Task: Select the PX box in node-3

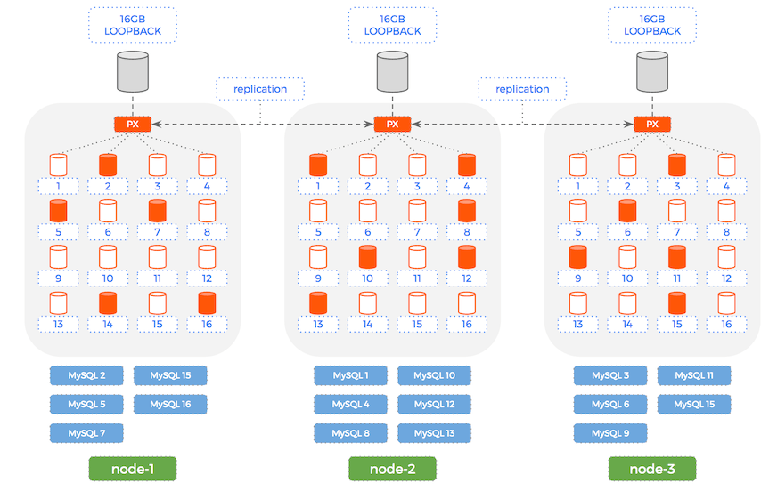Action: point(652,125)
